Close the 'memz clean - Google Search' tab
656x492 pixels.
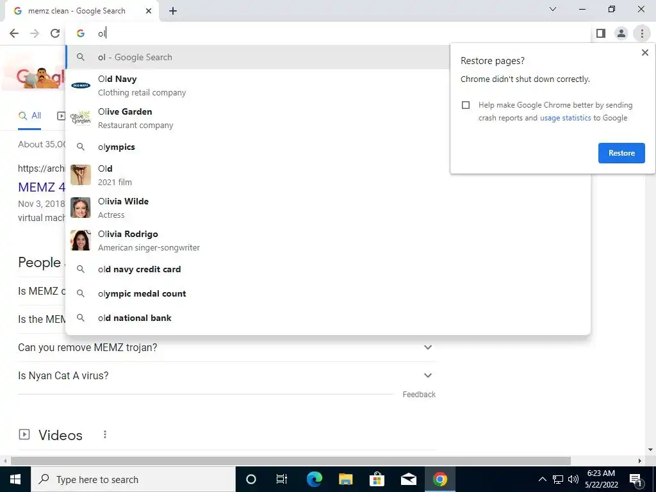click(x=149, y=12)
